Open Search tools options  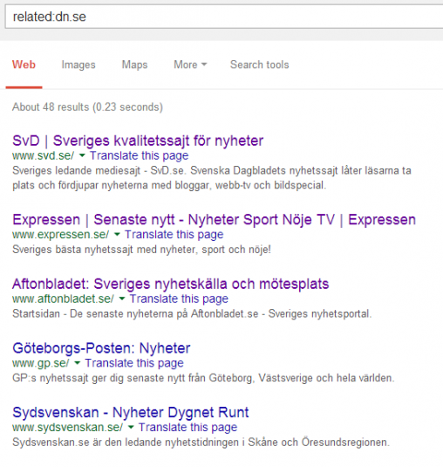pos(259,65)
